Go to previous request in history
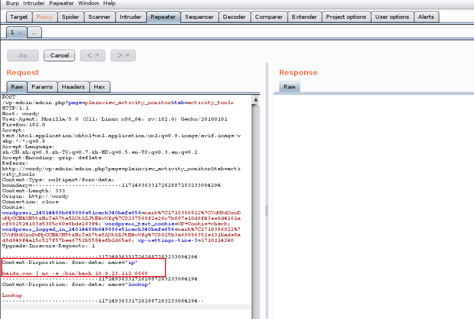 (x=89, y=55)
